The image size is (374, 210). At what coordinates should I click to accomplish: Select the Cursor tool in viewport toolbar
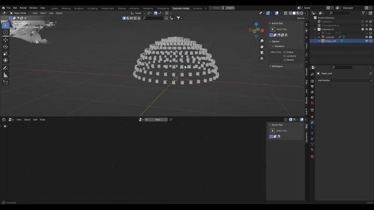[5, 32]
